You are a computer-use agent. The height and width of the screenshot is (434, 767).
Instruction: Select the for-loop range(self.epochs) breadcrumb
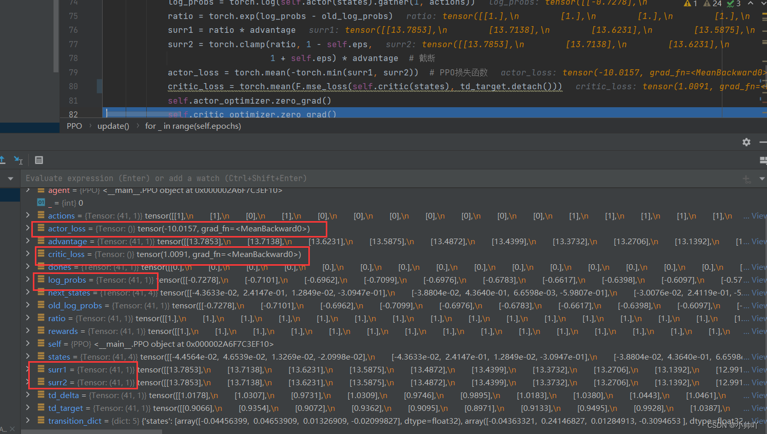pyautogui.click(x=193, y=126)
